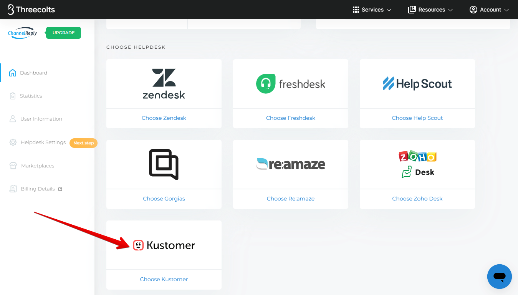Image resolution: width=518 pixels, height=295 pixels.
Task: Expand the Resources dropdown chevron
Action: click(x=450, y=10)
